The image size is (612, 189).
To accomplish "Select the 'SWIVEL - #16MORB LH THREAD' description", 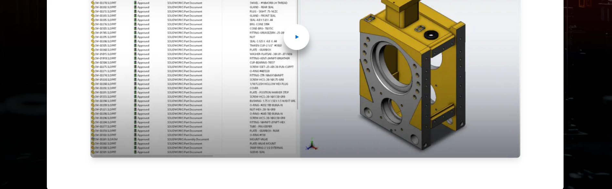I will [x=268, y=3].
